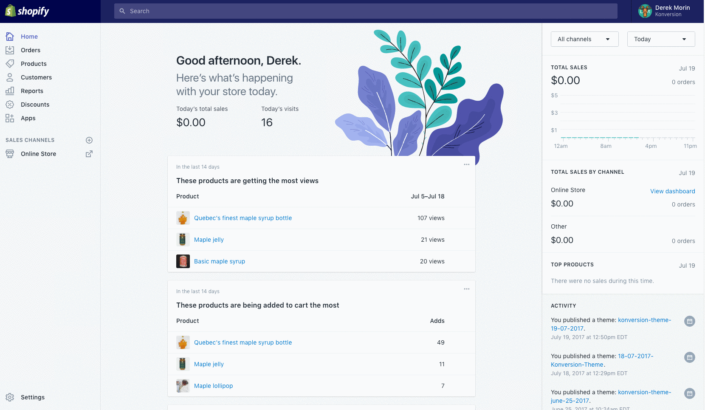Click View dashboard link
The width and height of the screenshot is (705, 410).
(x=673, y=191)
